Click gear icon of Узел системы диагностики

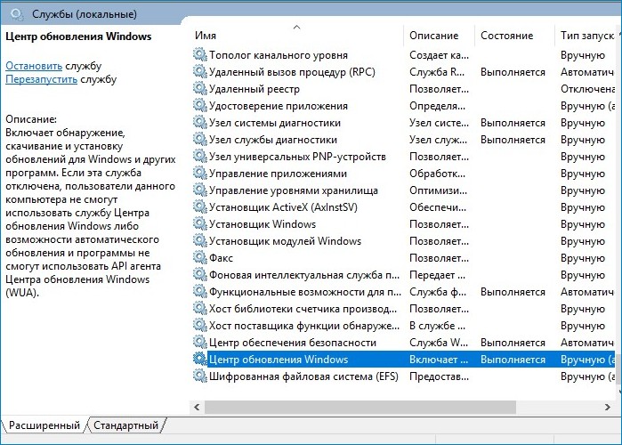199,123
